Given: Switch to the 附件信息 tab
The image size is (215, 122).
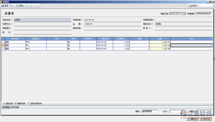Looking at the screenshot, I should (x=15, y=107).
